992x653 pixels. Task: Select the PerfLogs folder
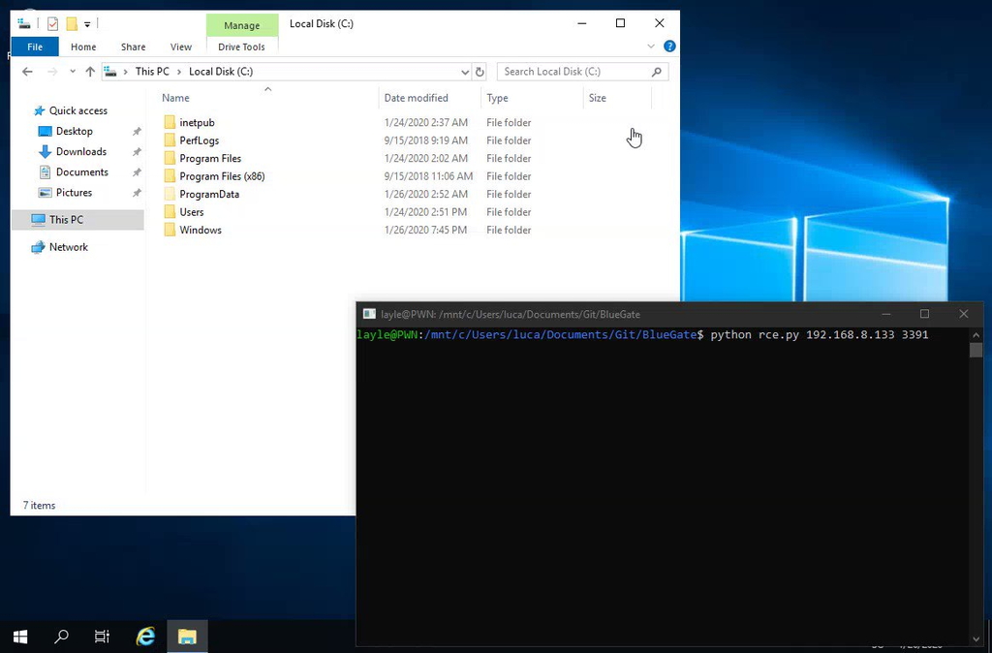(x=199, y=140)
